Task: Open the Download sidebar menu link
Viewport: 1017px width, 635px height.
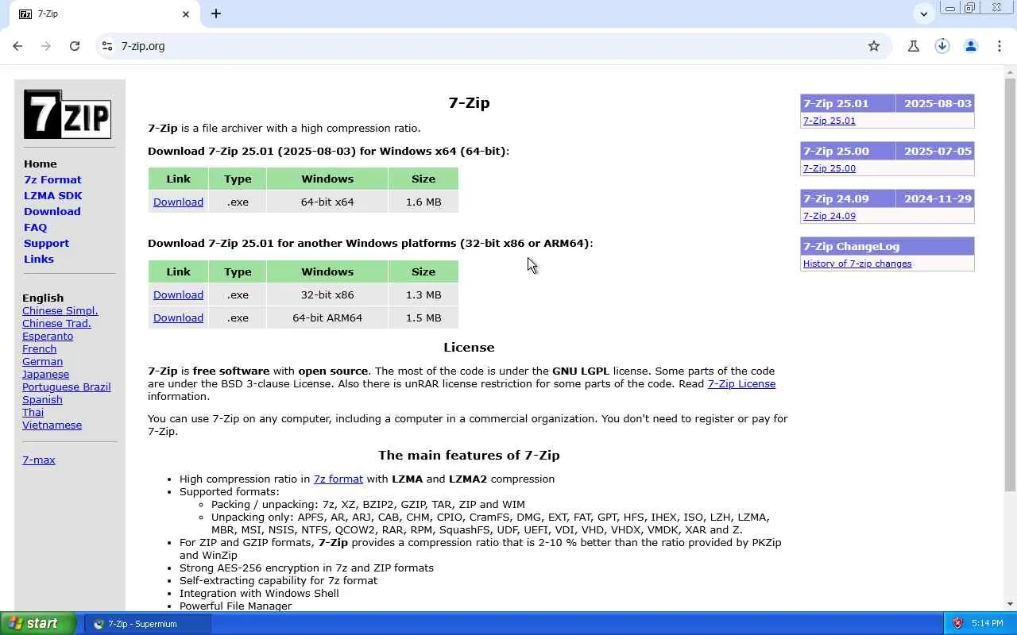Action: pyautogui.click(x=52, y=211)
